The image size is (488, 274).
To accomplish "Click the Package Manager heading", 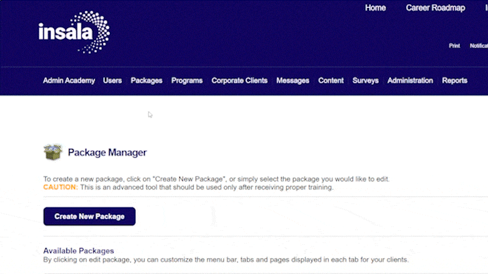I will click(107, 153).
